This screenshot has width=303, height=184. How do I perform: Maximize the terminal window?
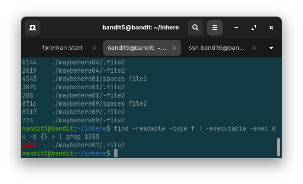pyautogui.click(x=254, y=28)
